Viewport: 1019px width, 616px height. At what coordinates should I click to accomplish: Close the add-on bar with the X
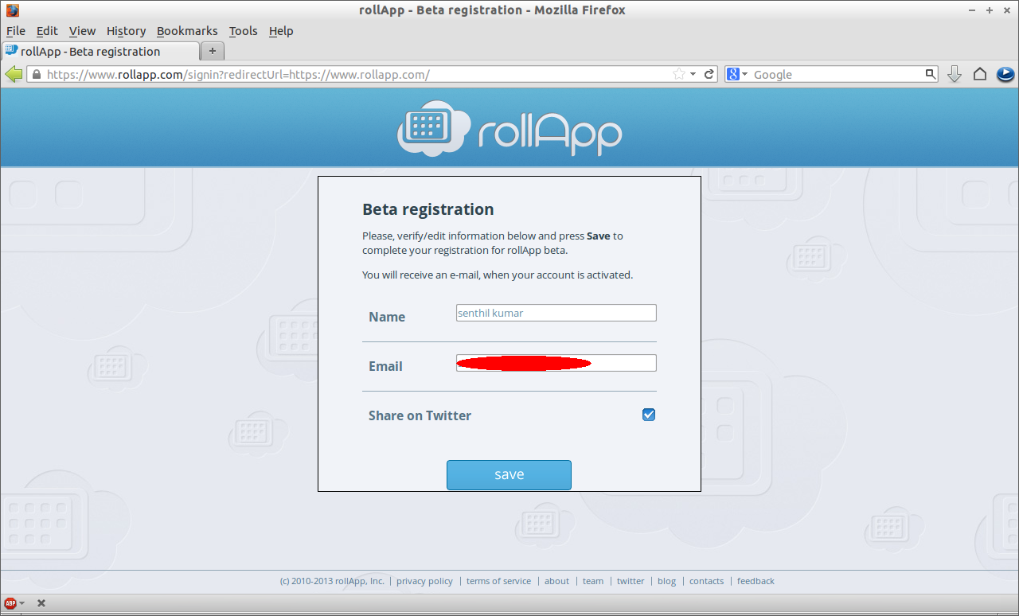click(x=41, y=603)
